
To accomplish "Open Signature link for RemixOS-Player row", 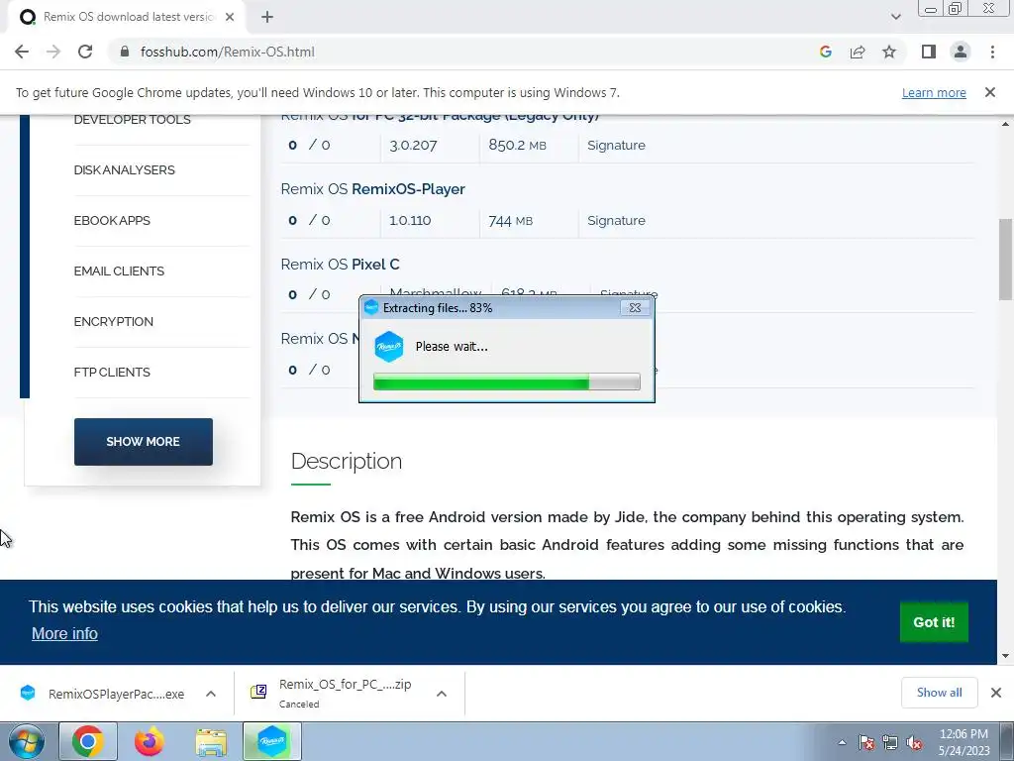I will pos(616,221).
